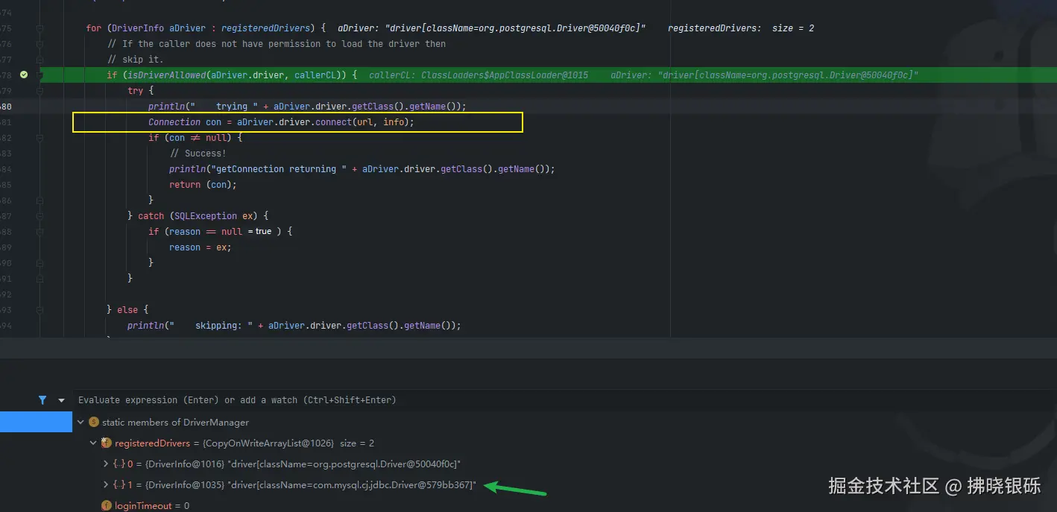Screen dimensions: 1057x512
Task: Click the verified breakpoint icon at isDriverAllowed line
Action: pyautogui.click(x=24, y=75)
